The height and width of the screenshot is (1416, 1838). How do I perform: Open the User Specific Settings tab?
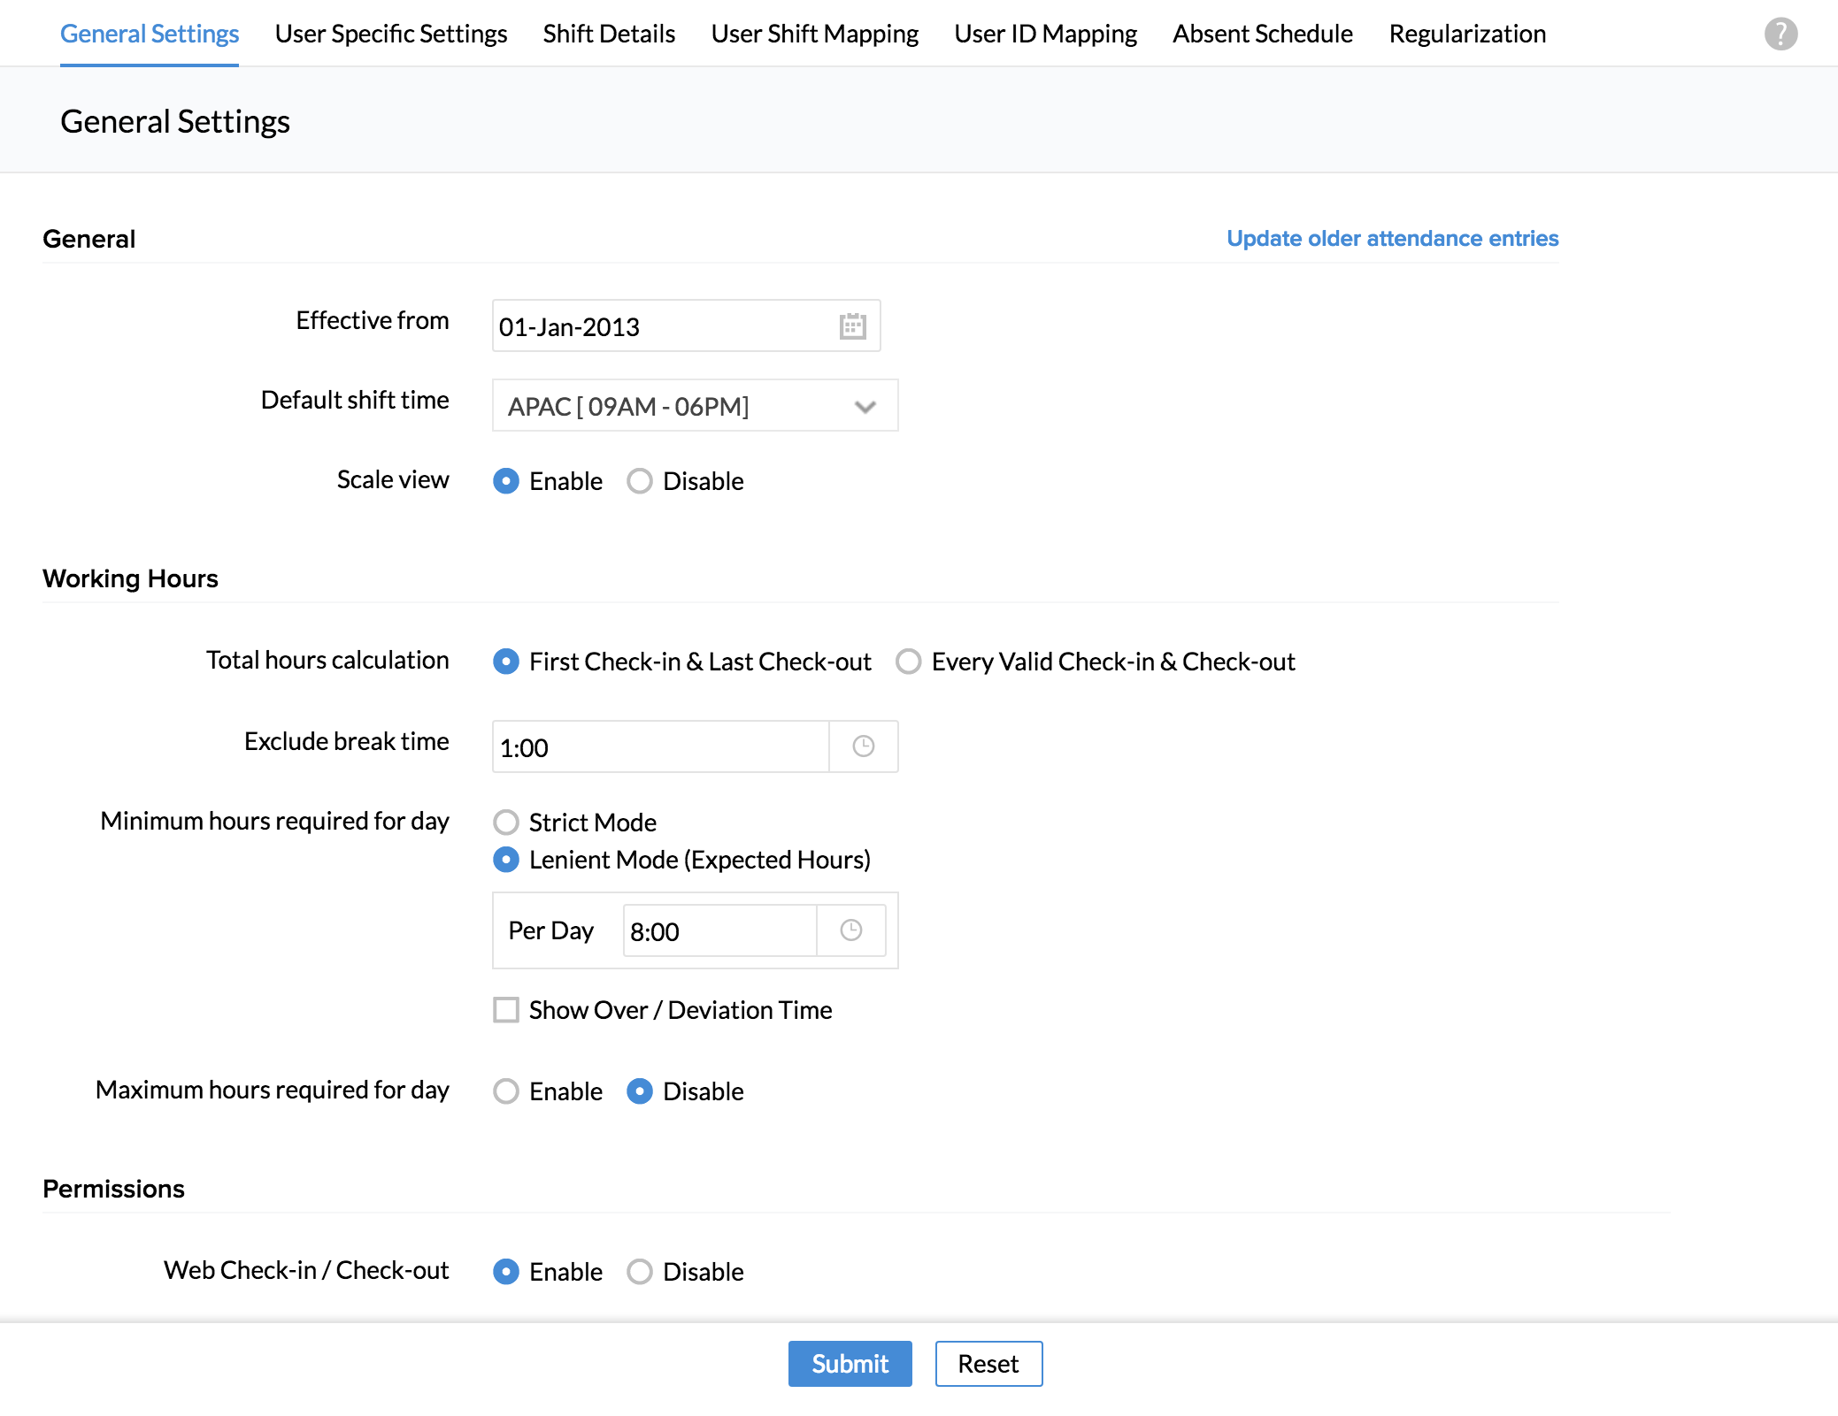(390, 34)
